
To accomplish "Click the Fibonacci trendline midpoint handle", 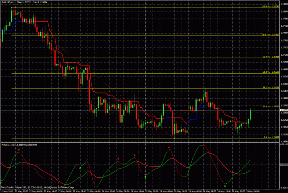I will [93, 73].
